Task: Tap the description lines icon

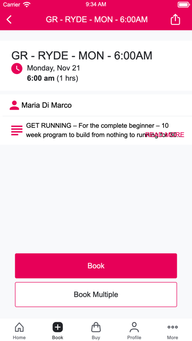Action: coord(17,130)
